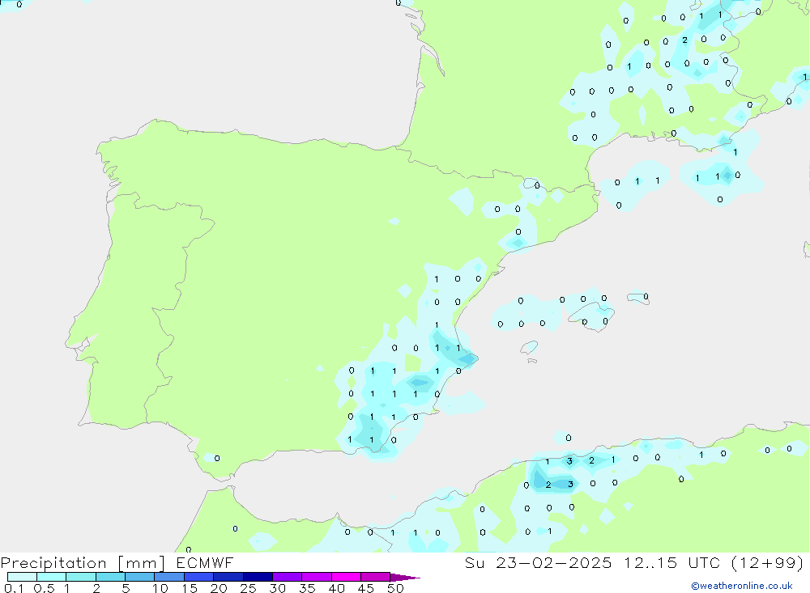Select the "12..15 UTC" time range text

coord(671,562)
